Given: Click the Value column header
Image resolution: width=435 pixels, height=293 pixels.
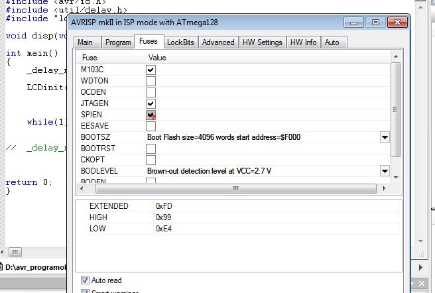Looking at the screenshot, I should pyautogui.click(x=267, y=58).
